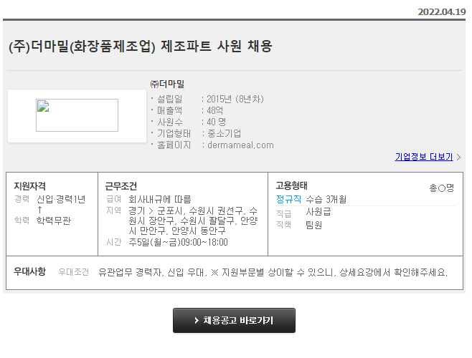
Task: Open the 기업정보 더보기 link
Action: click(423, 157)
